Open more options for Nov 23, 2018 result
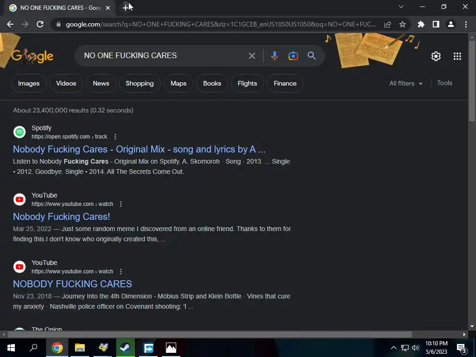The image size is (476, 357). [x=121, y=271]
